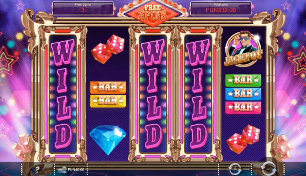
Task: Select the middle WILD reel
Action: coord(153,94)
